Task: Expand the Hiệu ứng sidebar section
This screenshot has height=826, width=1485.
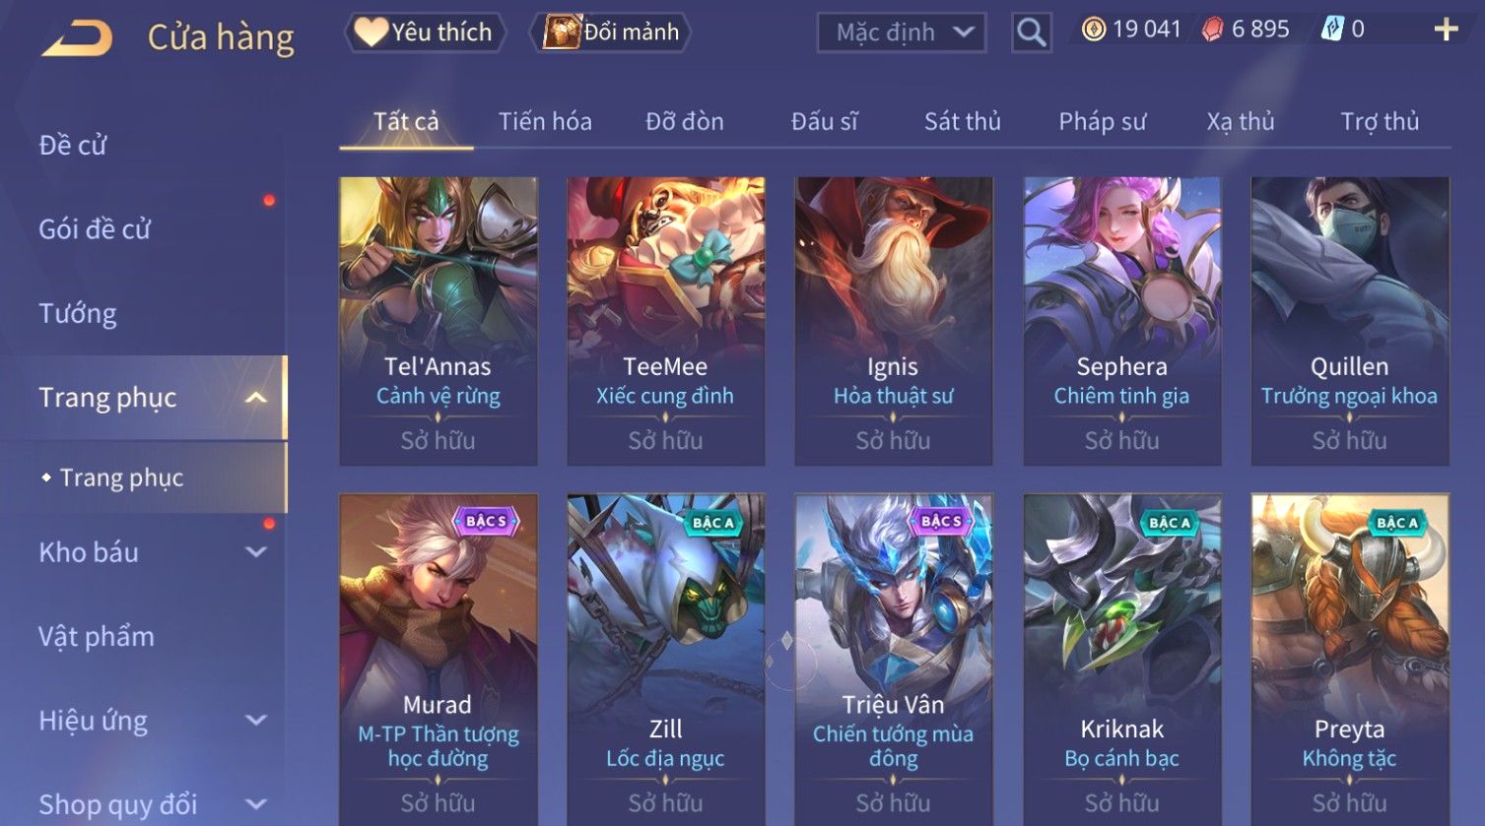Action: [x=256, y=721]
